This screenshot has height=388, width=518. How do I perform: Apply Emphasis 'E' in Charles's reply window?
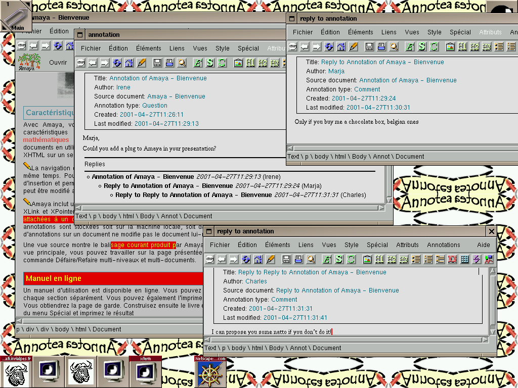tap(327, 260)
